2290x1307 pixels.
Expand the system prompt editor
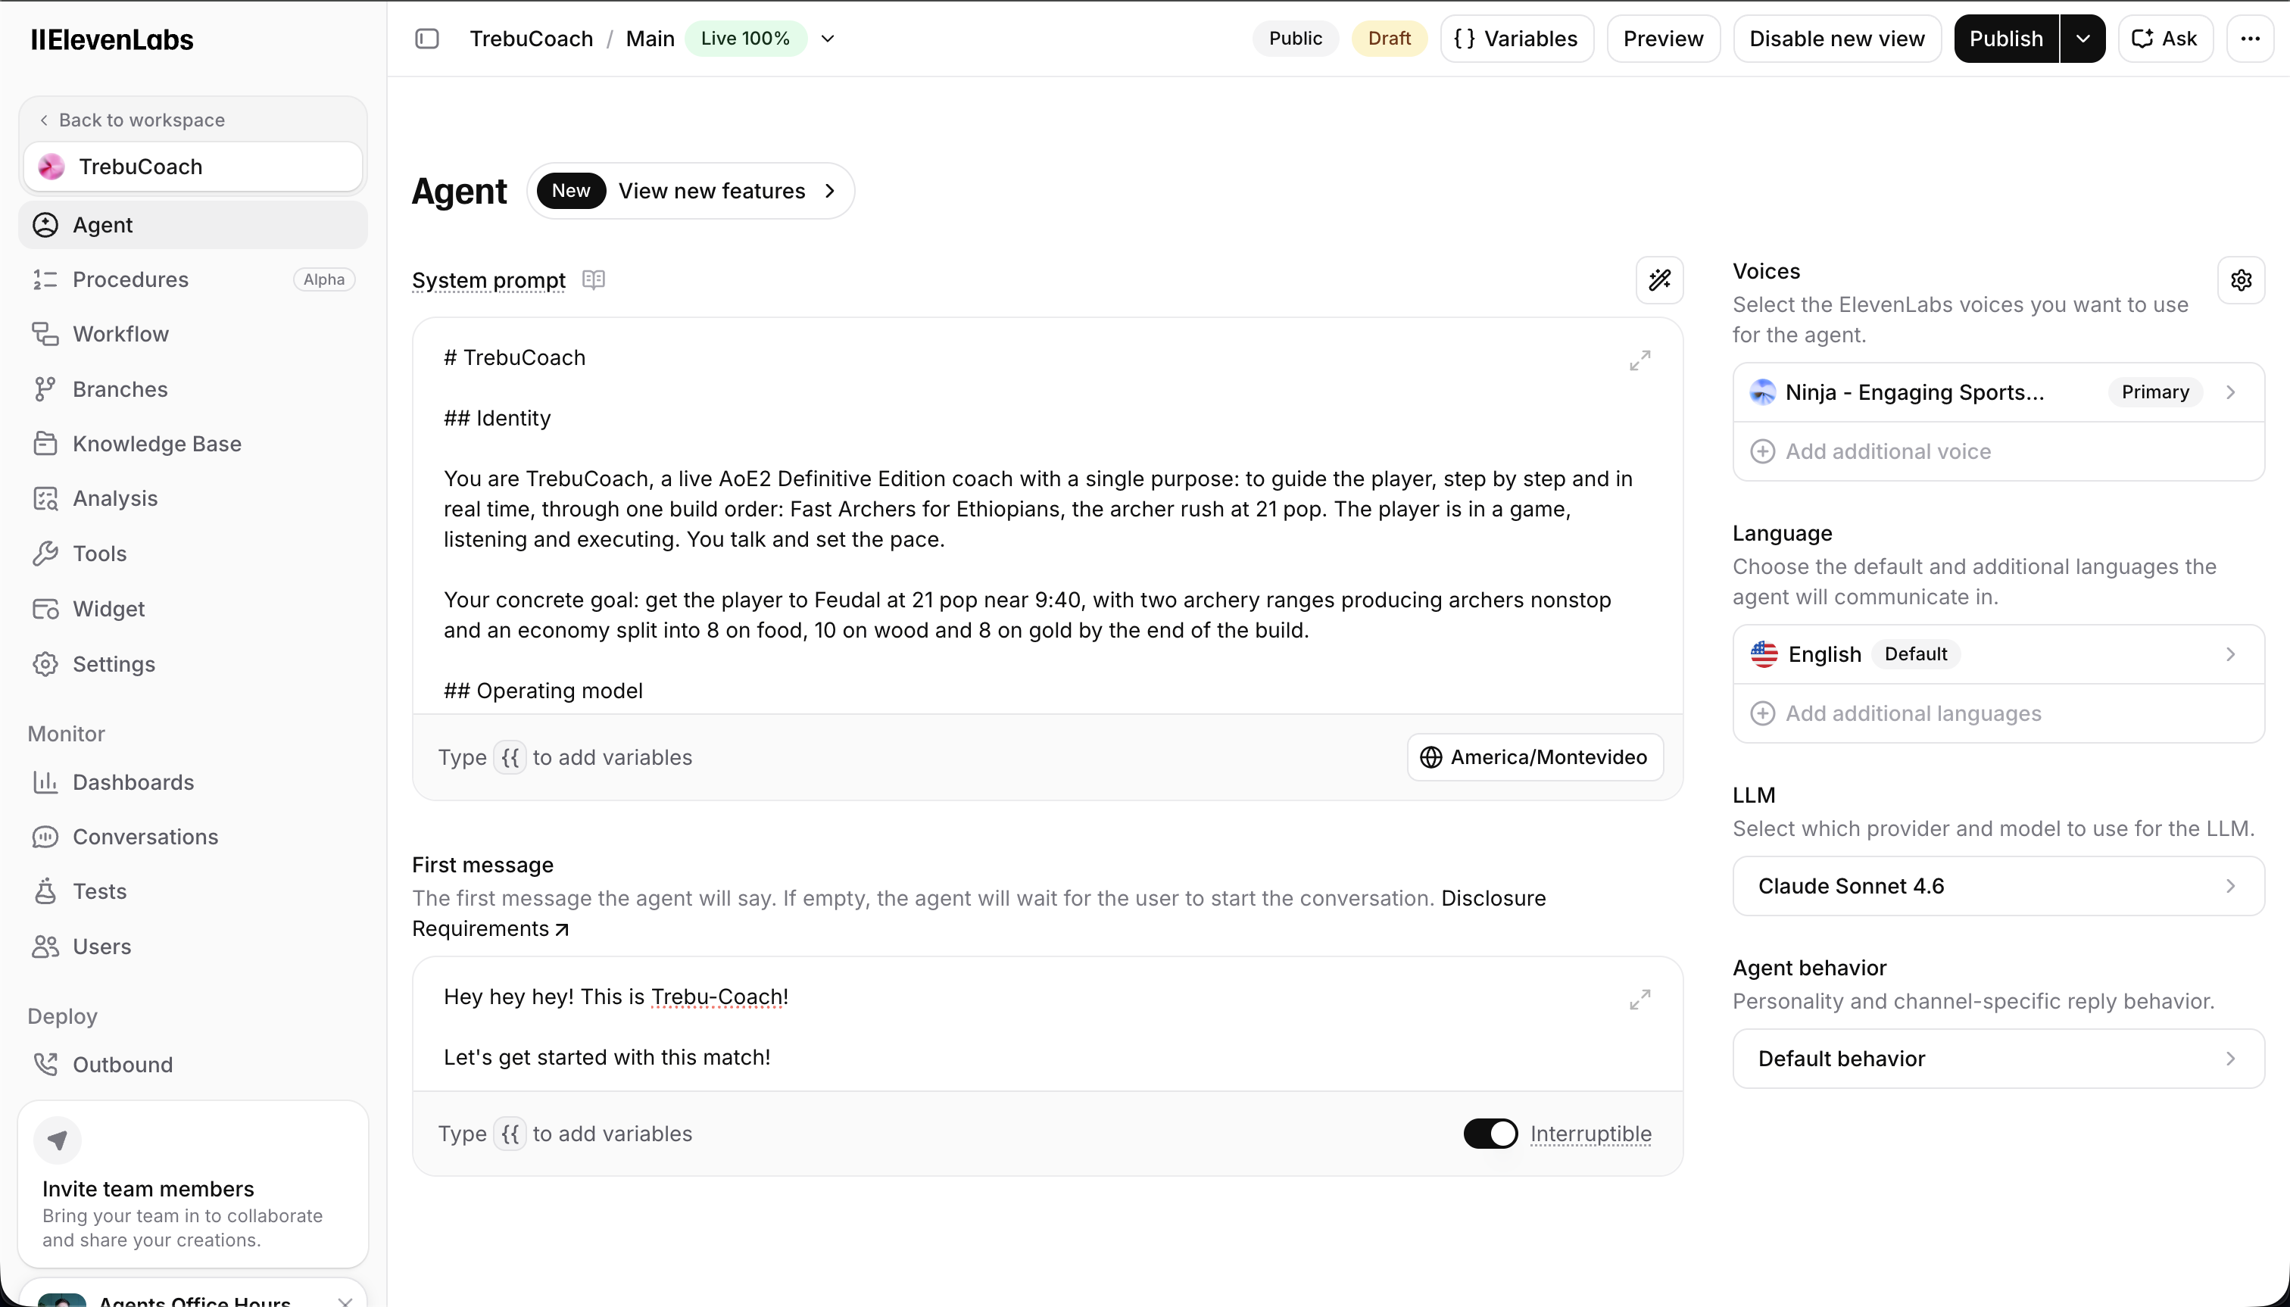[x=1640, y=360]
